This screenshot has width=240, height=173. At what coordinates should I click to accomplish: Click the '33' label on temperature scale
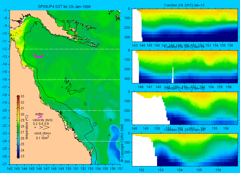(x=22, y=96)
